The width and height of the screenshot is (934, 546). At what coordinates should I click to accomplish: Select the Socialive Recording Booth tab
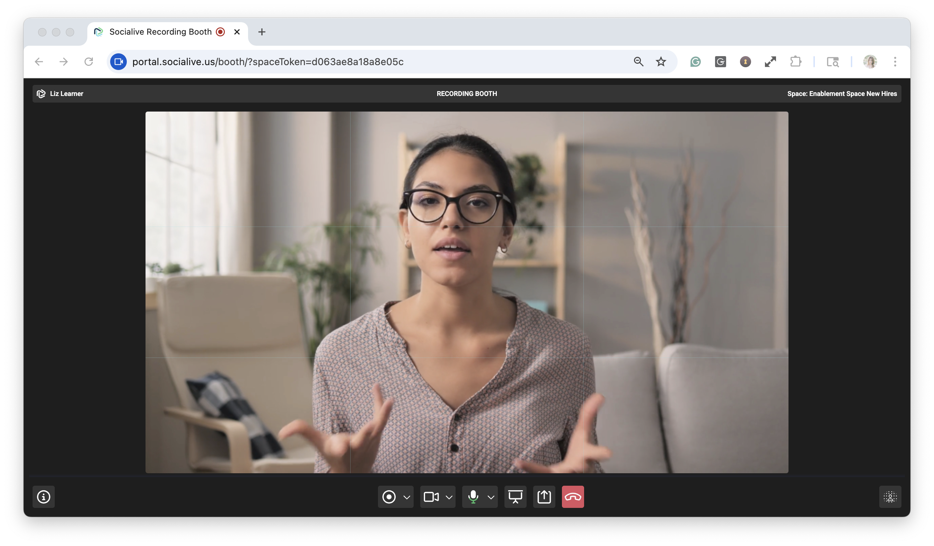(x=160, y=32)
